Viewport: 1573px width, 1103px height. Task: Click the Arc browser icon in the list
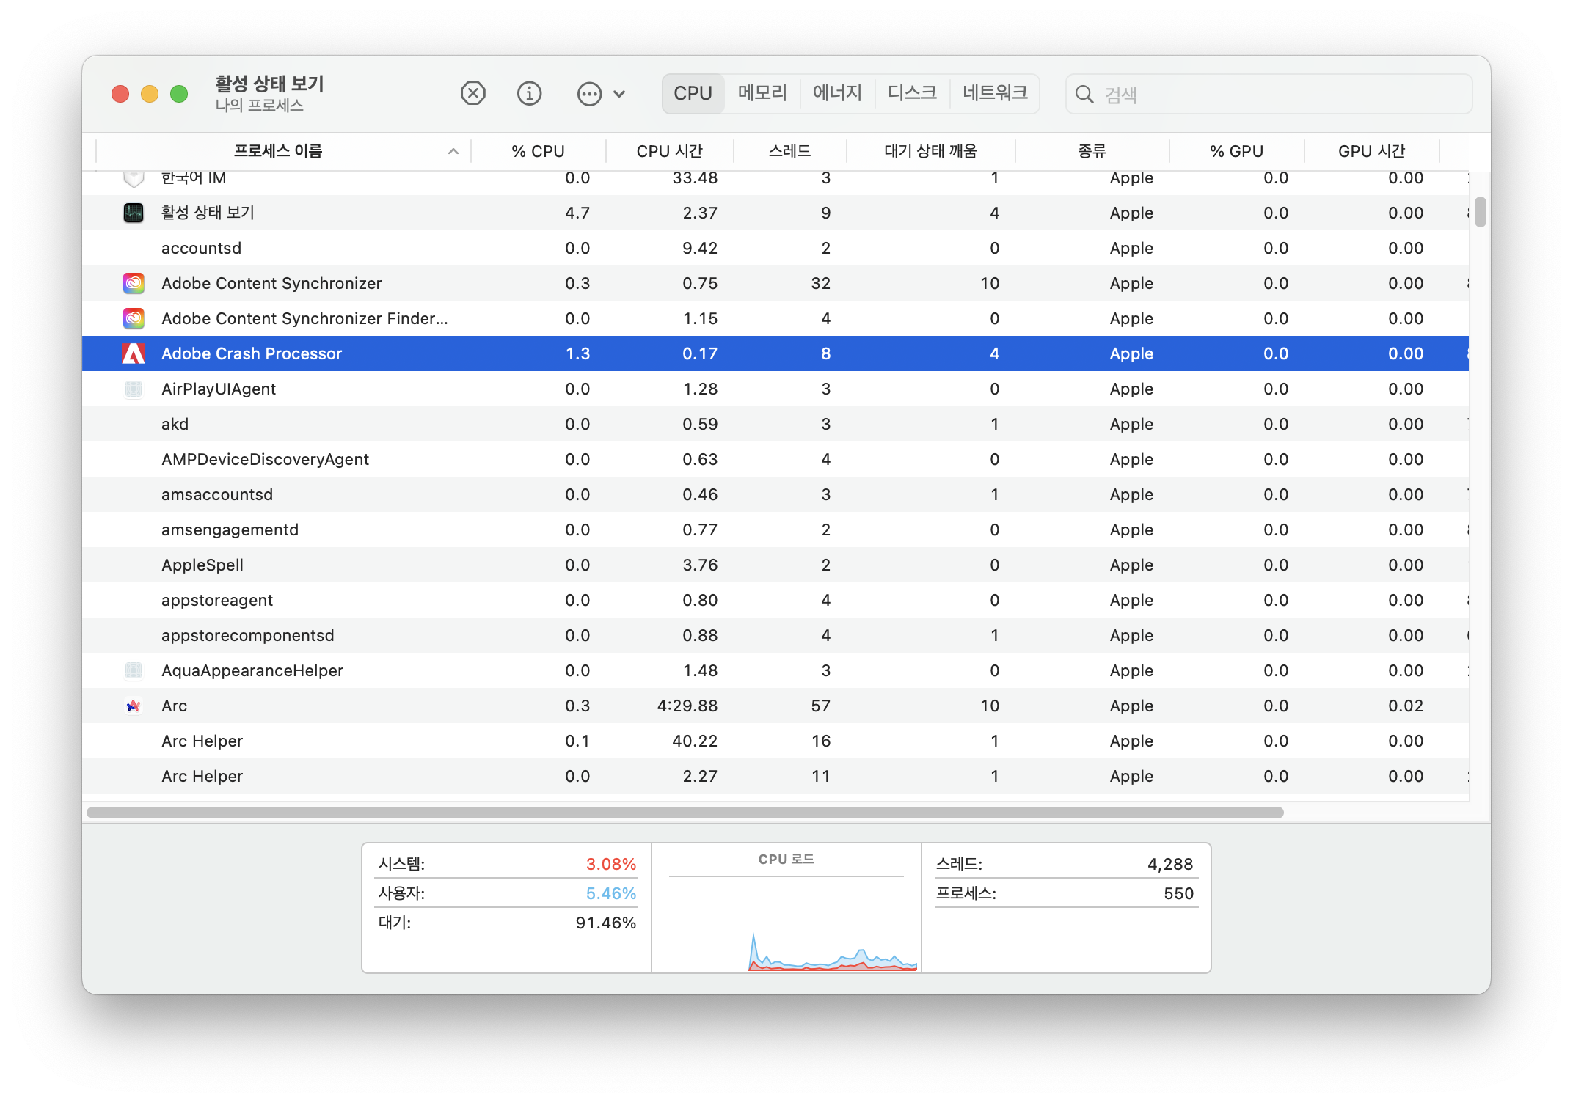tap(133, 706)
